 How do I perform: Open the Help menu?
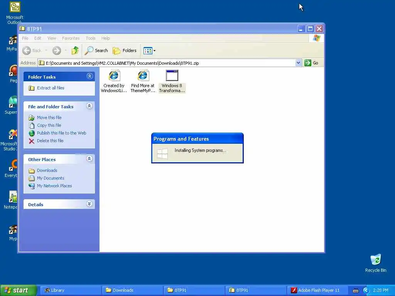(x=106, y=38)
